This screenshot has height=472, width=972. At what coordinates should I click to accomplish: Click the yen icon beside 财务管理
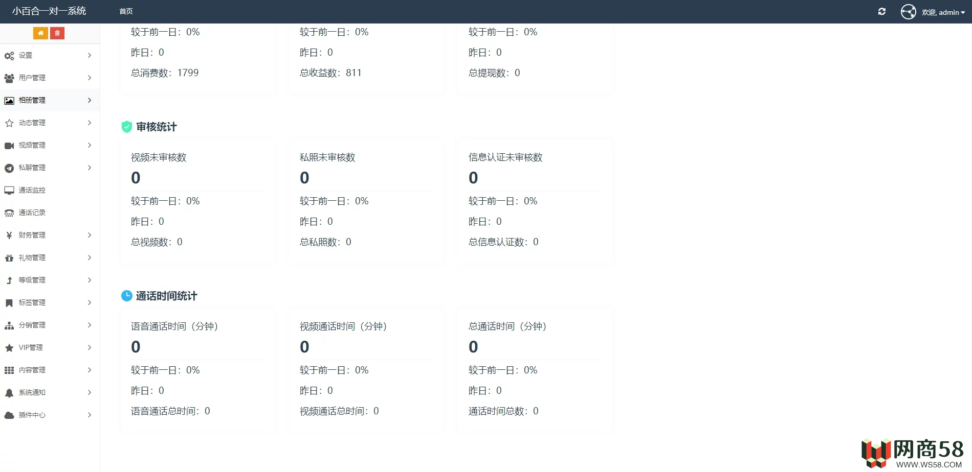9,235
